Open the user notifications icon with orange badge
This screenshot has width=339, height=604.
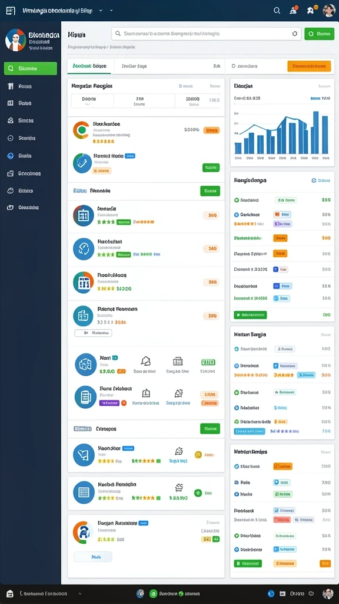[x=294, y=11]
